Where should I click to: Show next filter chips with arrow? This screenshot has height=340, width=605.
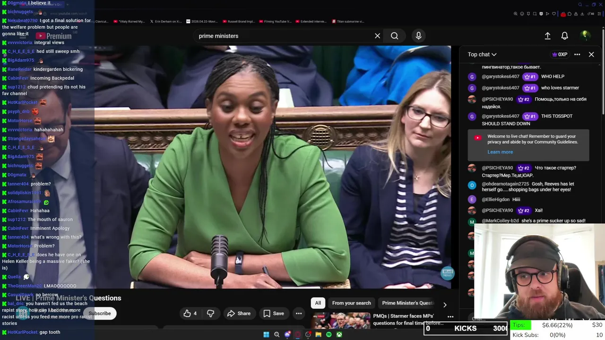point(445,305)
